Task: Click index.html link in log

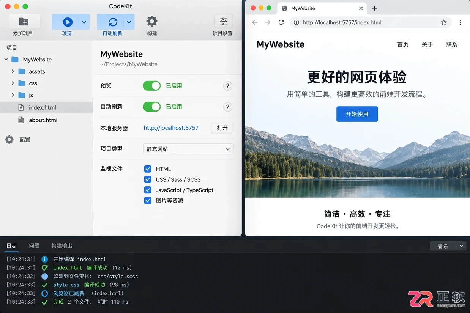Action: point(68,268)
